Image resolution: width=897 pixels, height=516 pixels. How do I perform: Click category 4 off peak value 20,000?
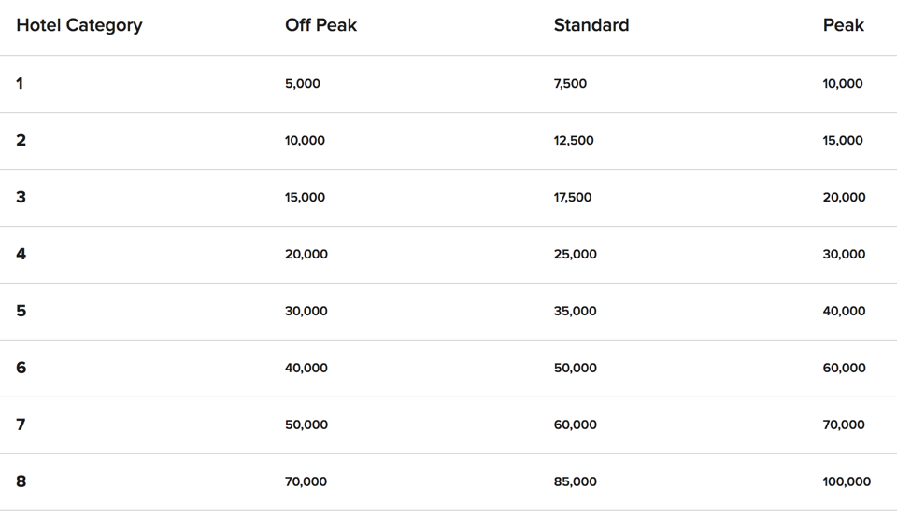pos(306,255)
